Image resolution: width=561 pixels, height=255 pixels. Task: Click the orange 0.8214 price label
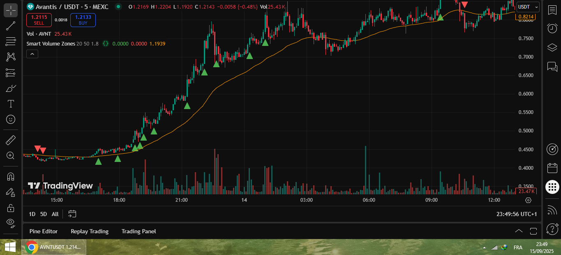525,17
